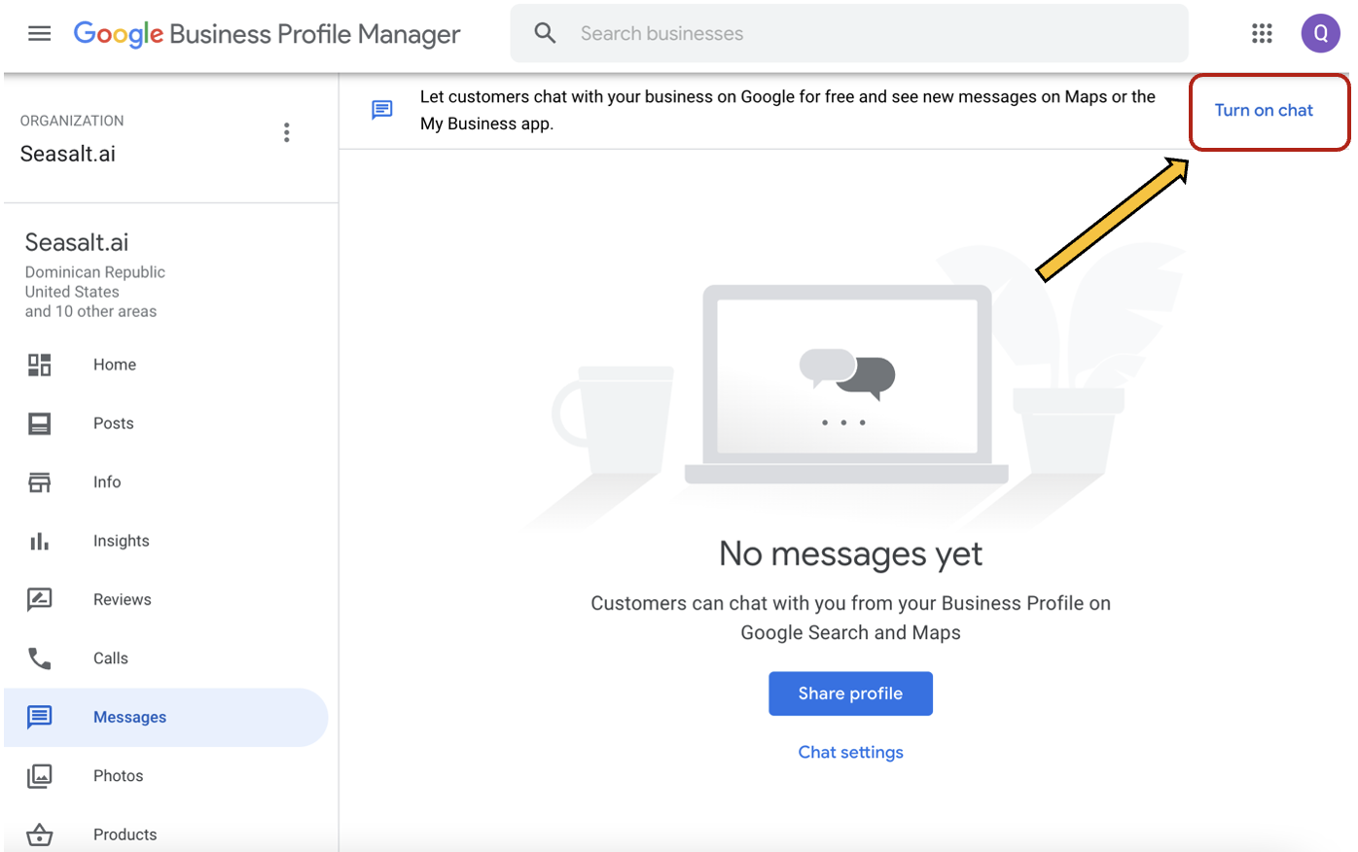Open the Home section icon in sidebar
Image resolution: width=1358 pixels, height=852 pixels.
tap(39, 365)
